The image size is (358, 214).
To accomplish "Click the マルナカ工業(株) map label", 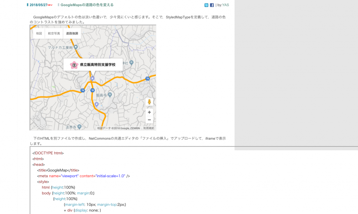I will coord(60,47).
